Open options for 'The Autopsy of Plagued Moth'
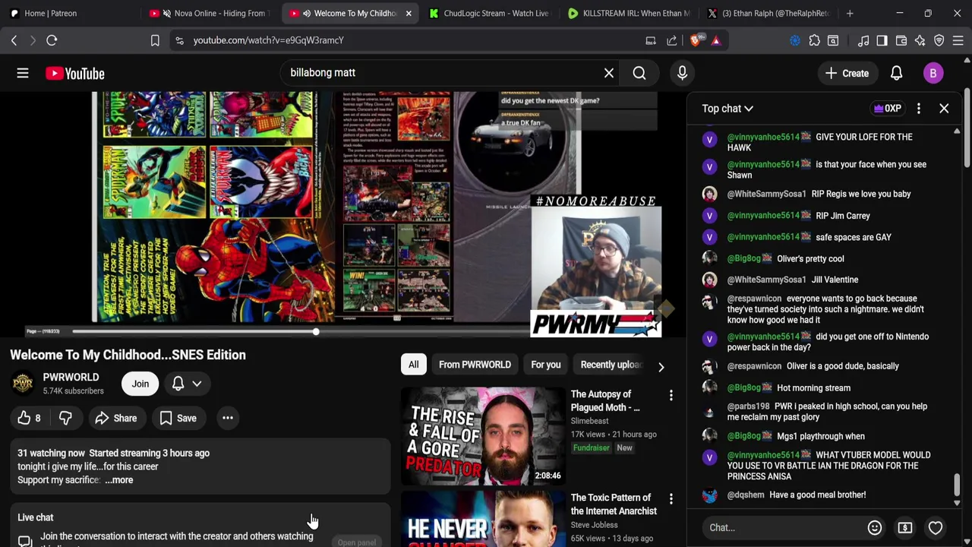This screenshot has height=547, width=972. (x=671, y=396)
